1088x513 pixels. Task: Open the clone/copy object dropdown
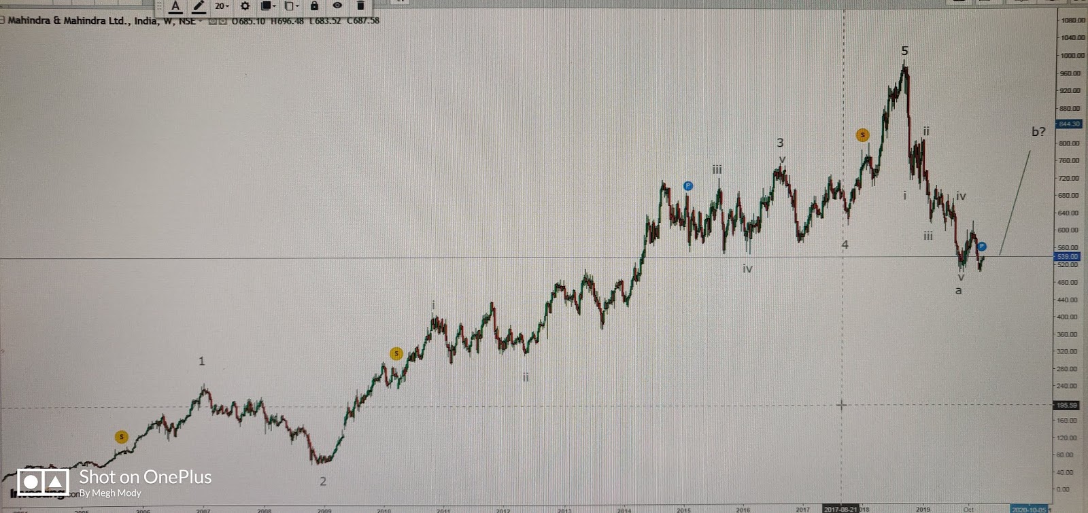pyautogui.click(x=291, y=6)
